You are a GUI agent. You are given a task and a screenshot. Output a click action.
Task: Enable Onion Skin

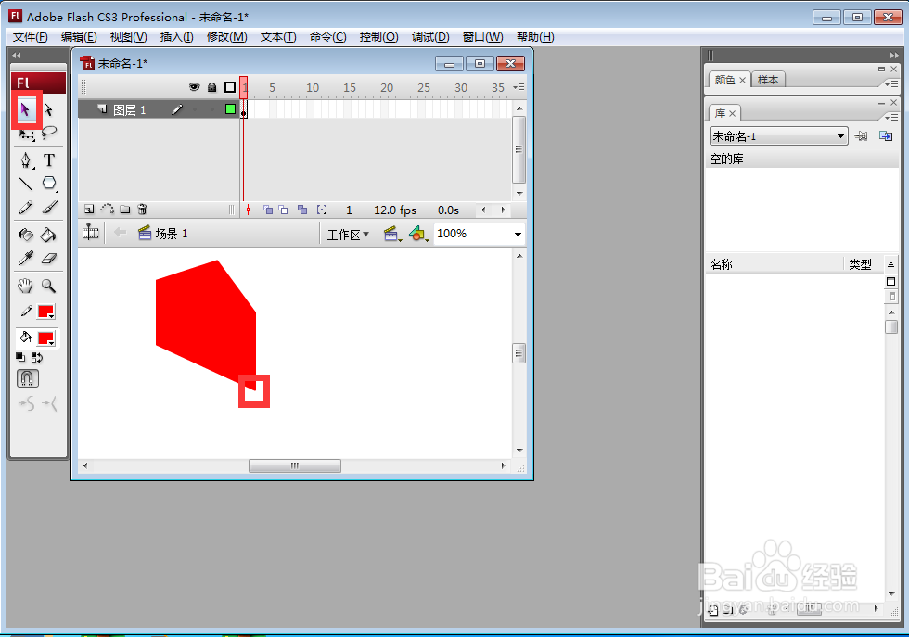268,210
